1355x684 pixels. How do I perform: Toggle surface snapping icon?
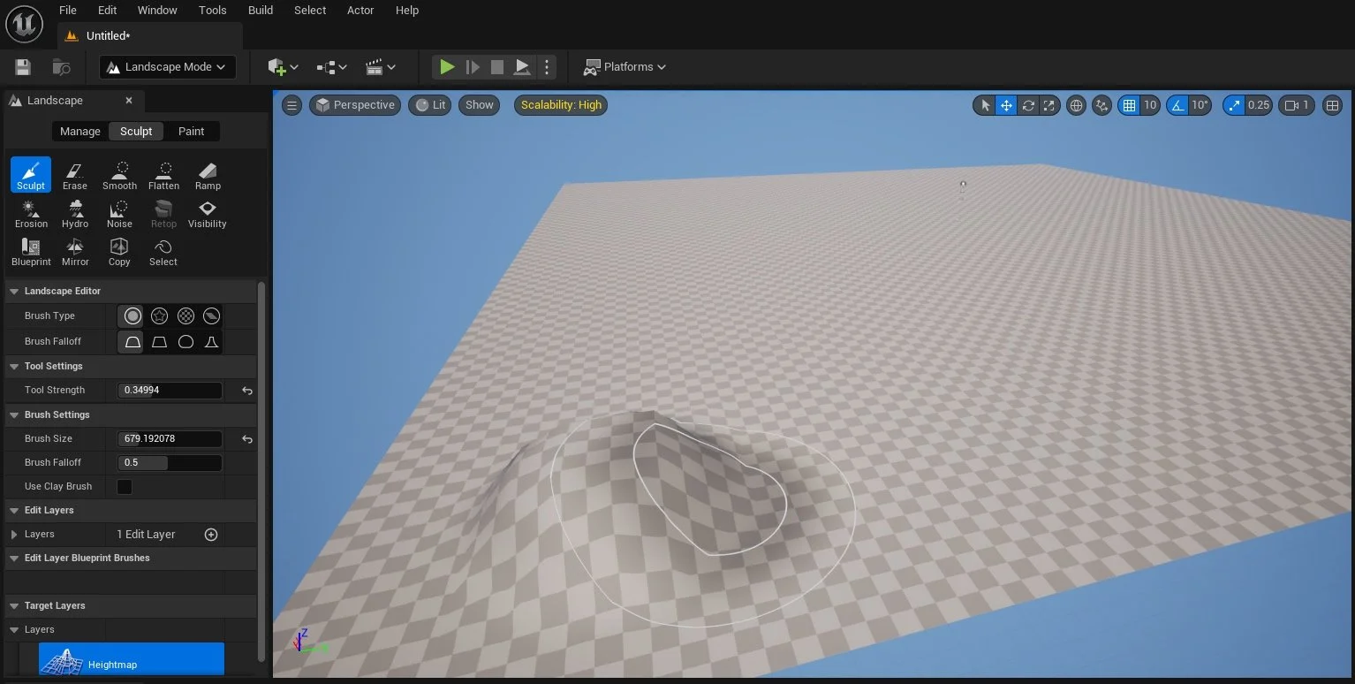click(x=1101, y=105)
